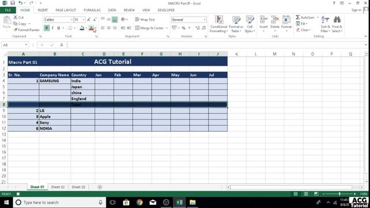
Task: Open the font color dropdown arrow
Action: click(x=95, y=28)
